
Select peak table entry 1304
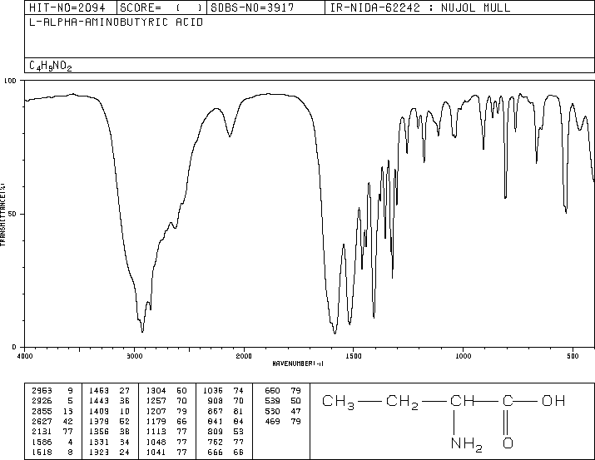pyautogui.click(x=156, y=391)
